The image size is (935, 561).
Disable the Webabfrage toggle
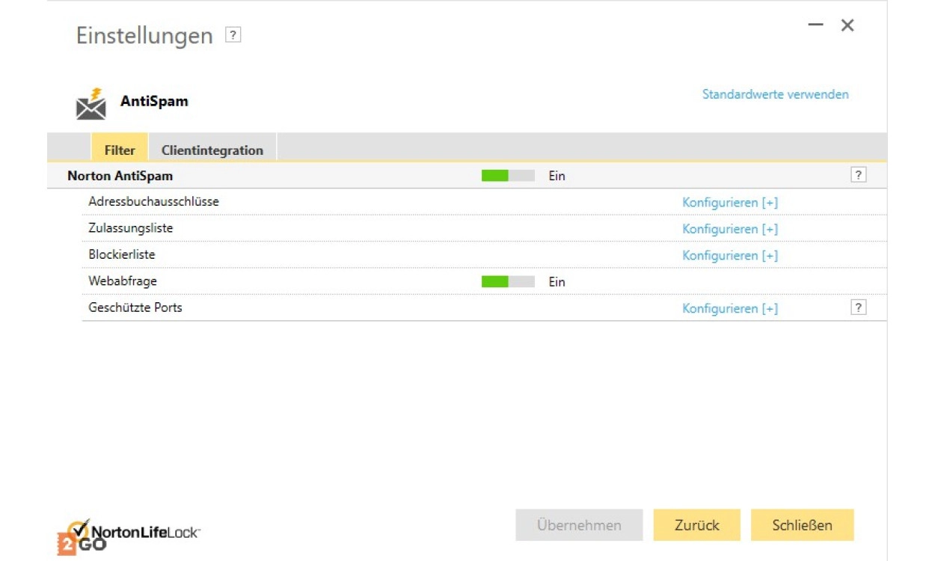(508, 282)
